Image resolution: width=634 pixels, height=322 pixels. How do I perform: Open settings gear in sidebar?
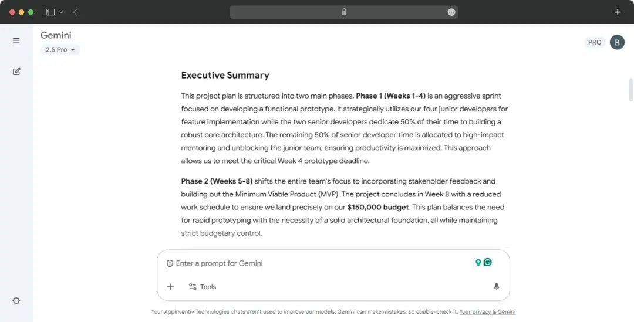click(16, 300)
